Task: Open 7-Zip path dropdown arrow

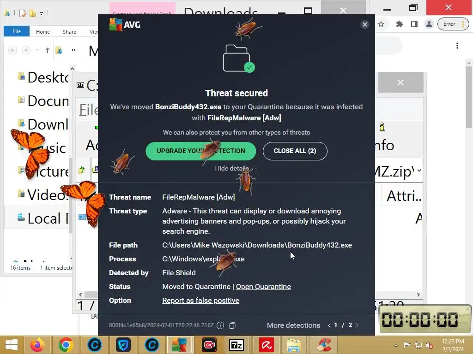Action: (x=419, y=171)
